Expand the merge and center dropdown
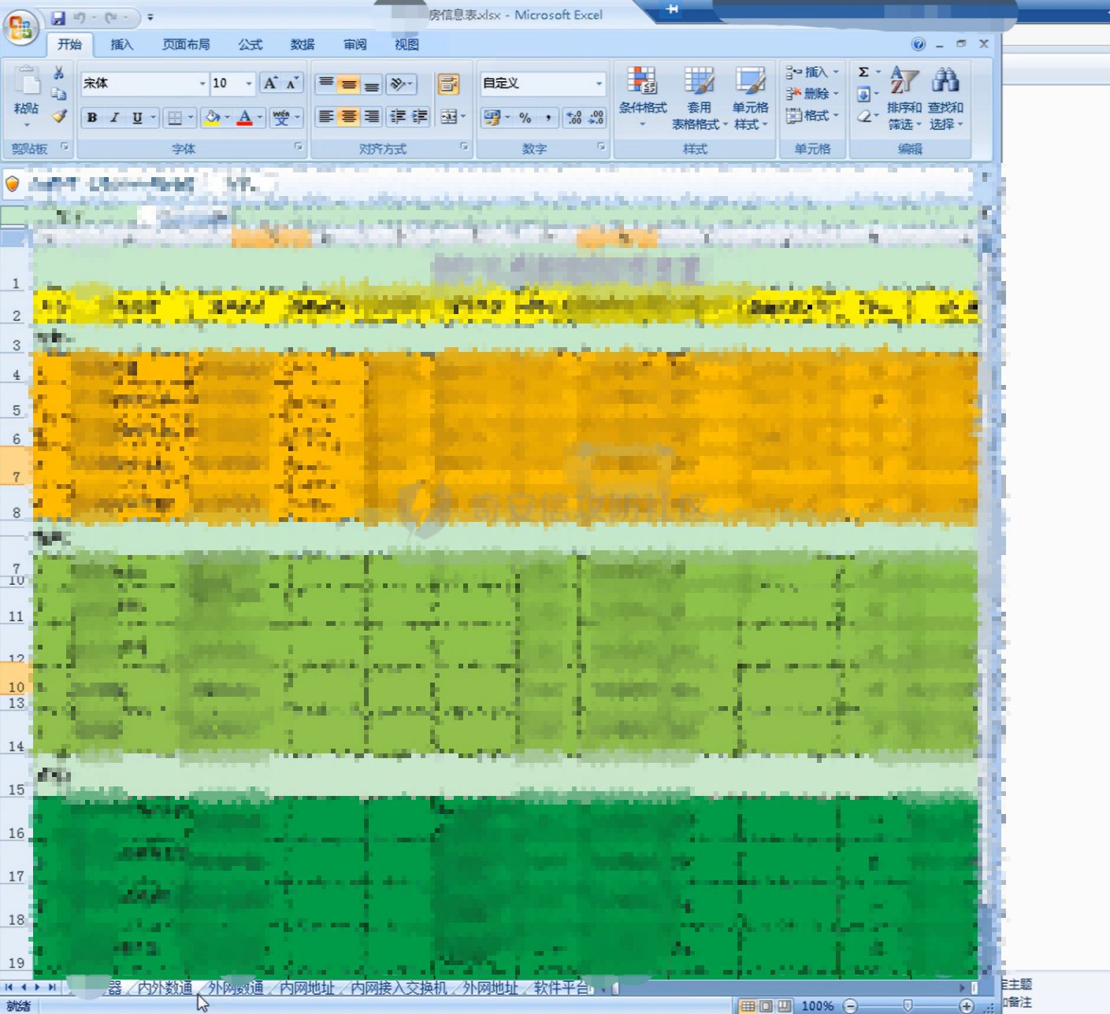 [463, 117]
